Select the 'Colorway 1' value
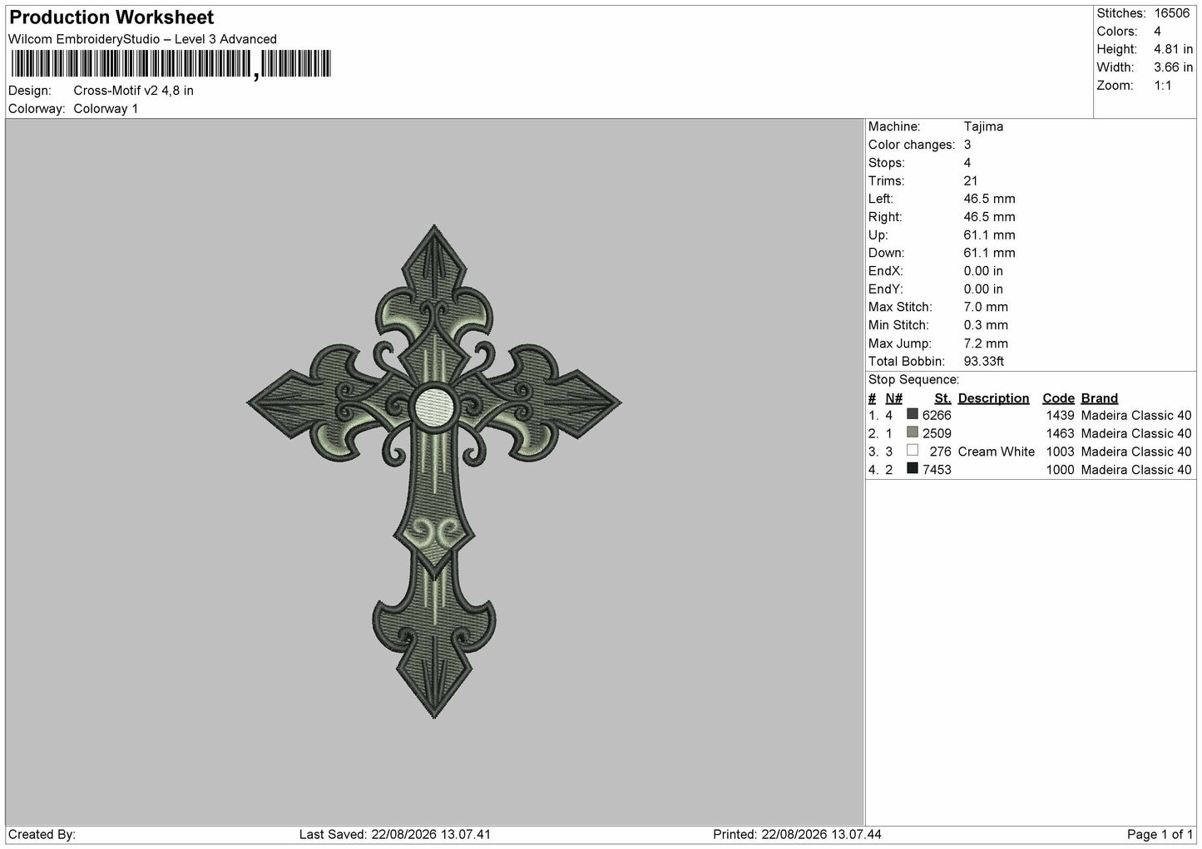 click(x=106, y=109)
